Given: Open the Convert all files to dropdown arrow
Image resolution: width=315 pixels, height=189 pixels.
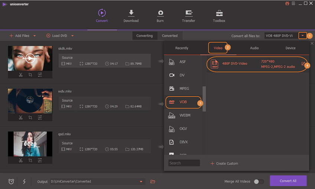Looking at the screenshot, I should tap(302, 36).
